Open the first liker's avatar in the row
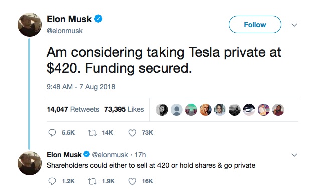 click(162, 110)
